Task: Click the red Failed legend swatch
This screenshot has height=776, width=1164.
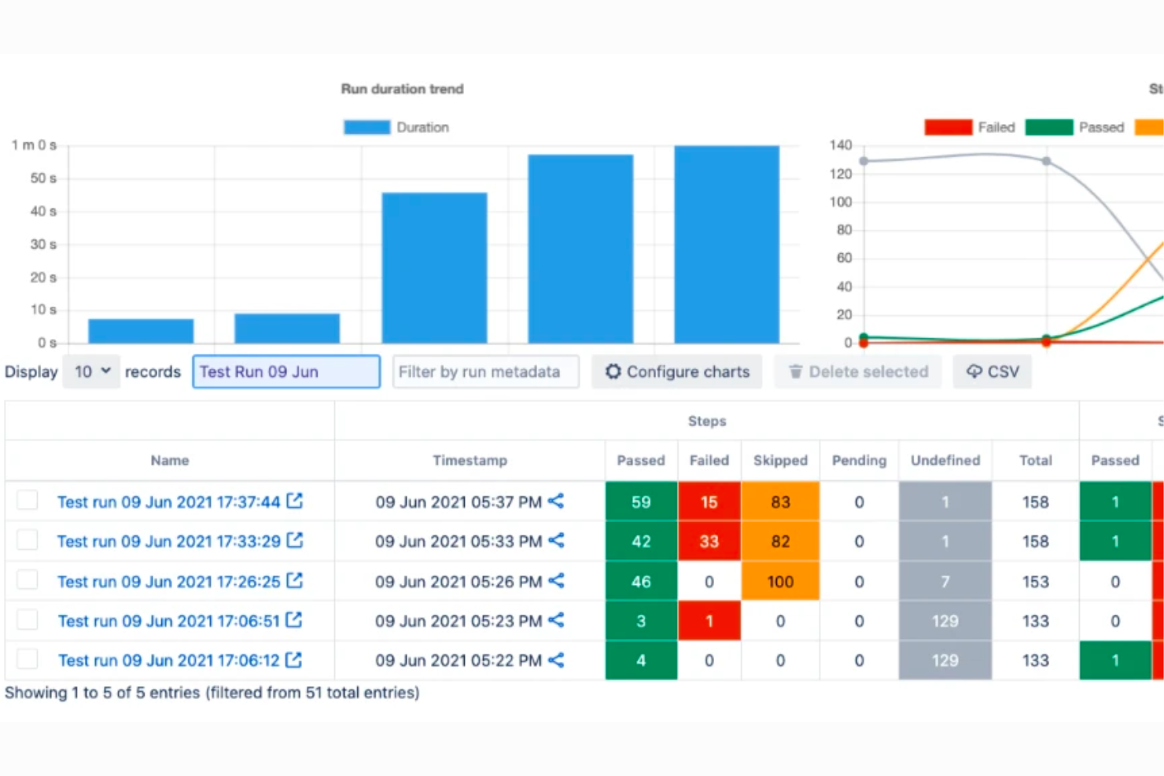Action: pyautogui.click(x=948, y=127)
